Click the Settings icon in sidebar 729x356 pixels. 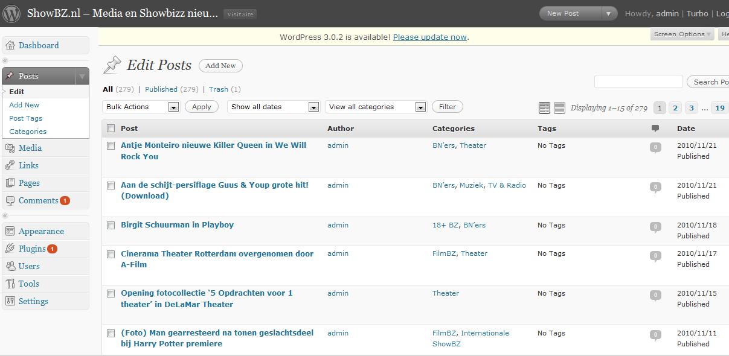pyautogui.click(x=10, y=301)
